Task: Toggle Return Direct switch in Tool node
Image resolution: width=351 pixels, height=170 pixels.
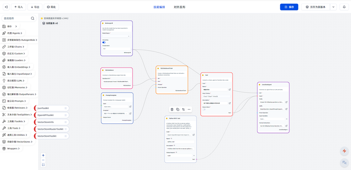Action: click(x=204, y=109)
